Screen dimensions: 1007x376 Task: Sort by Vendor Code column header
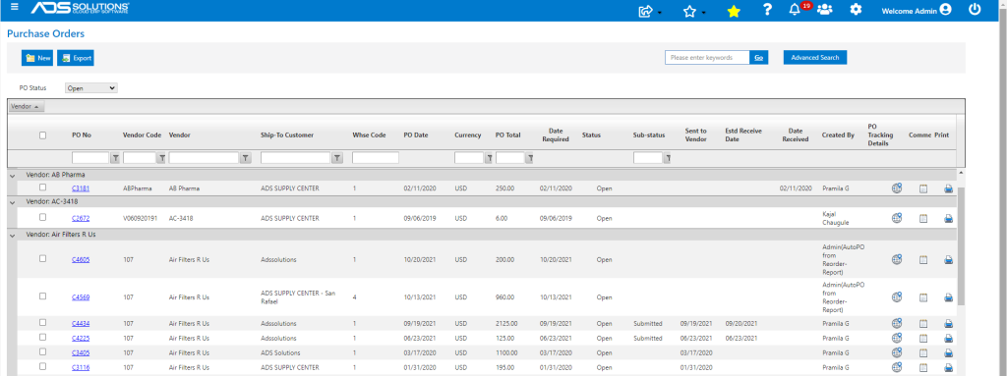[142, 135]
